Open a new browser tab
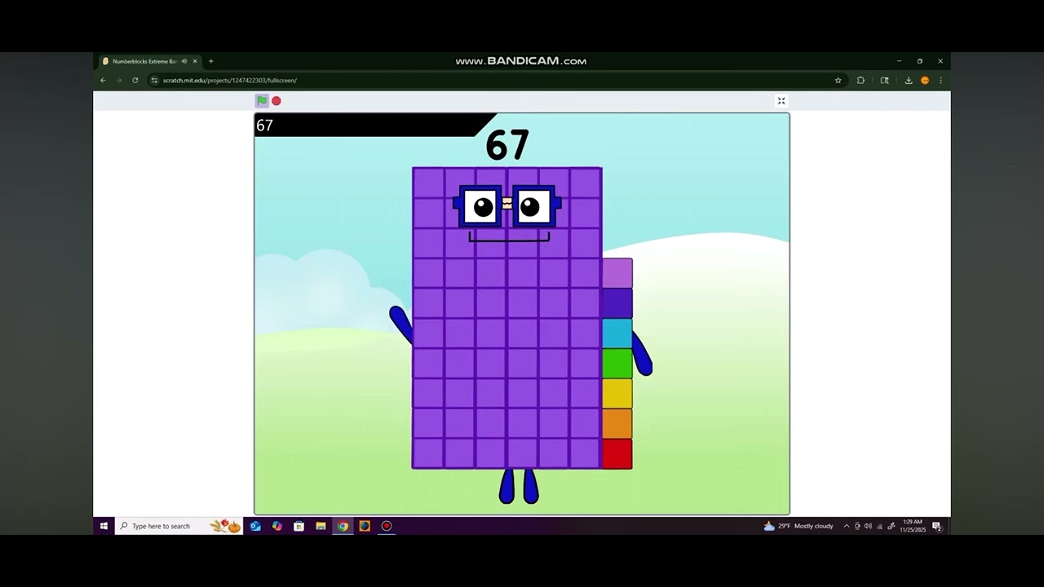 tap(210, 61)
